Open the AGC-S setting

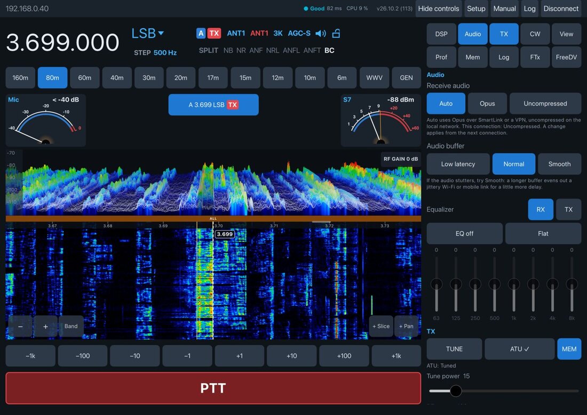click(299, 33)
